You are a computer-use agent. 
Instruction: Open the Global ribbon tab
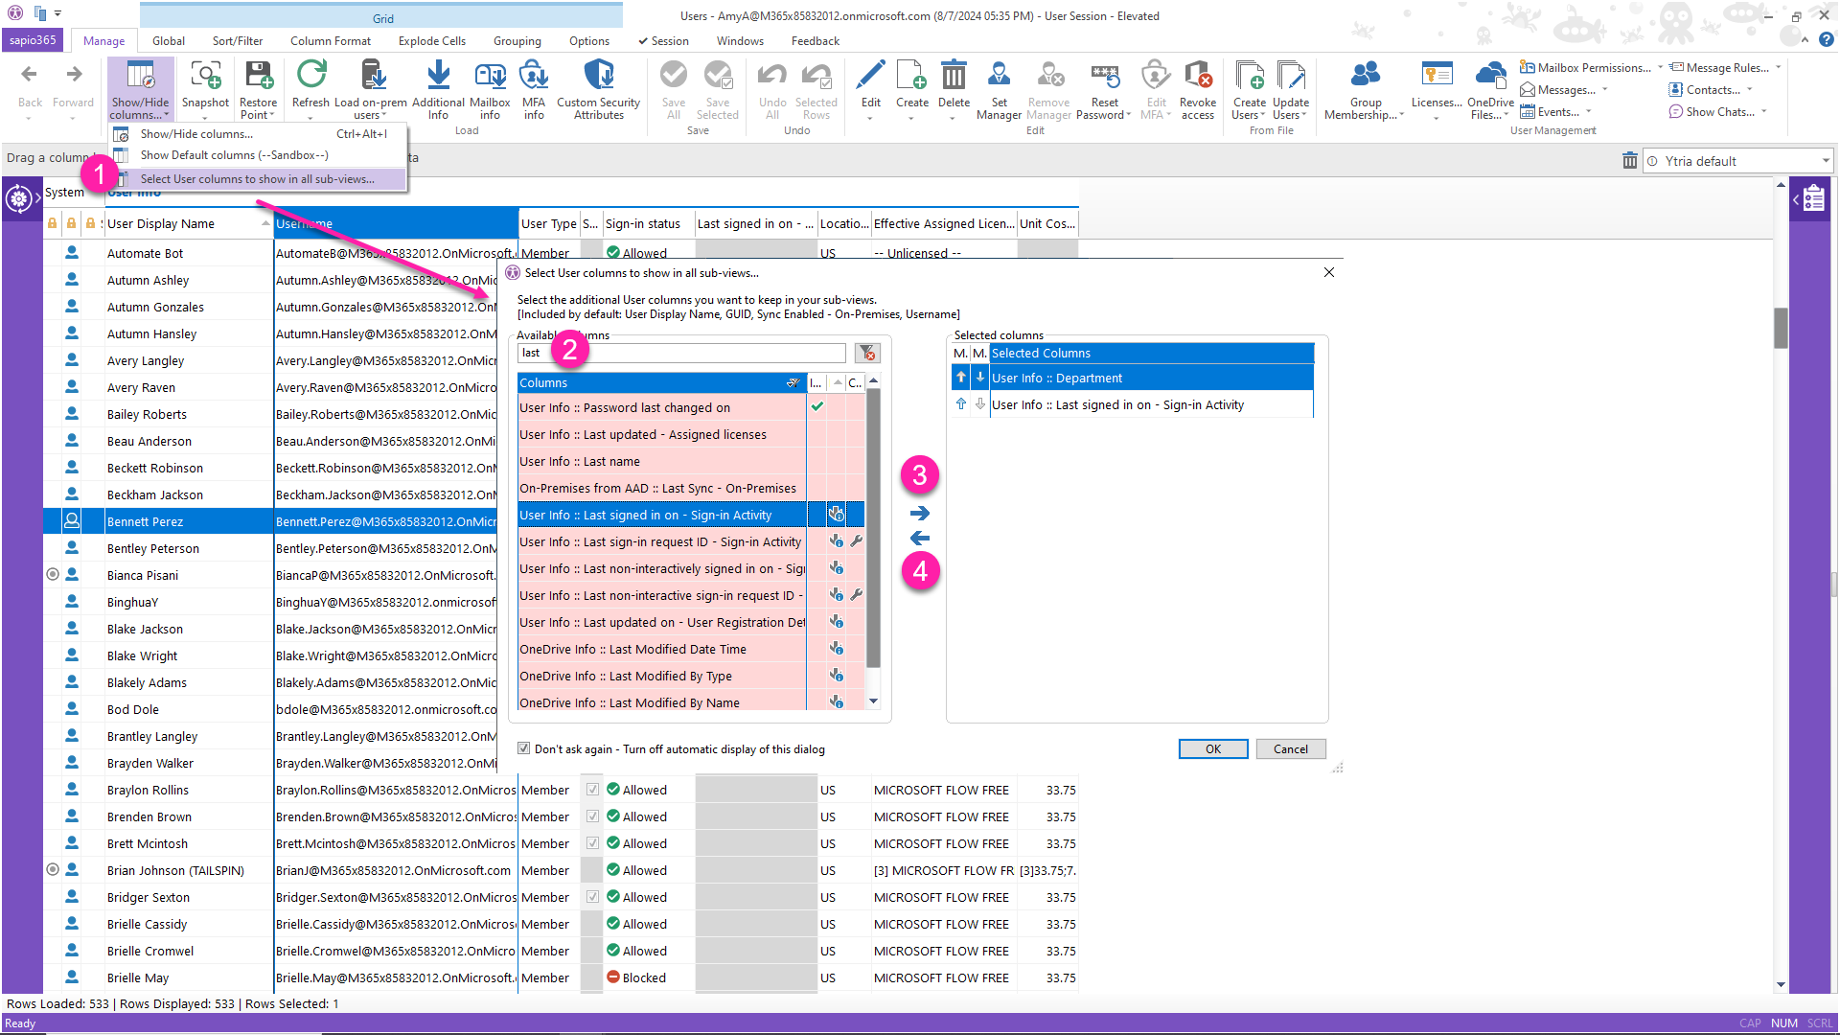click(x=168, y=41)
